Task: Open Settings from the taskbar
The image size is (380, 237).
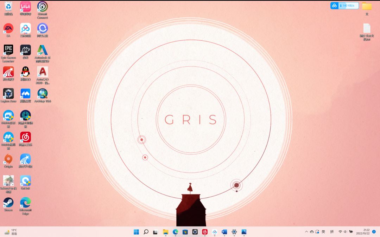Action: click(x=234, y=232)
